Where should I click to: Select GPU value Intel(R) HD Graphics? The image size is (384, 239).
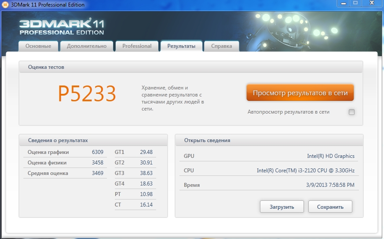(x=331, y=156)
